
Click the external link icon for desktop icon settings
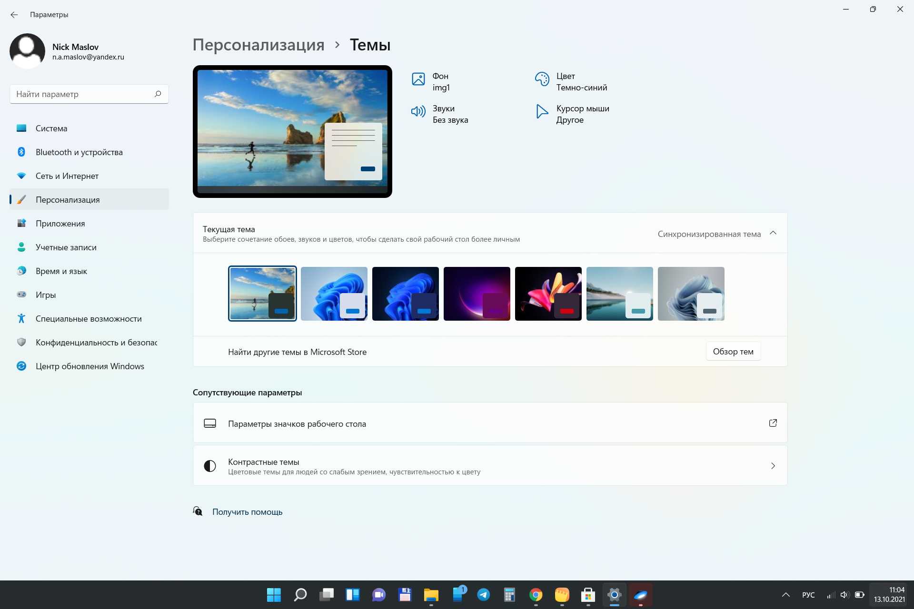pos(773,423)
